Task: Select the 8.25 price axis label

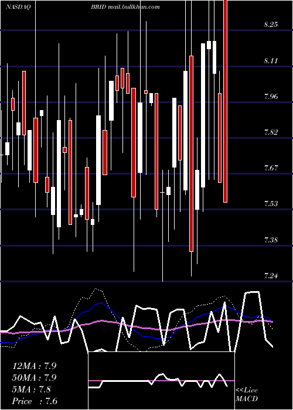Action: [x=271, y=25]
